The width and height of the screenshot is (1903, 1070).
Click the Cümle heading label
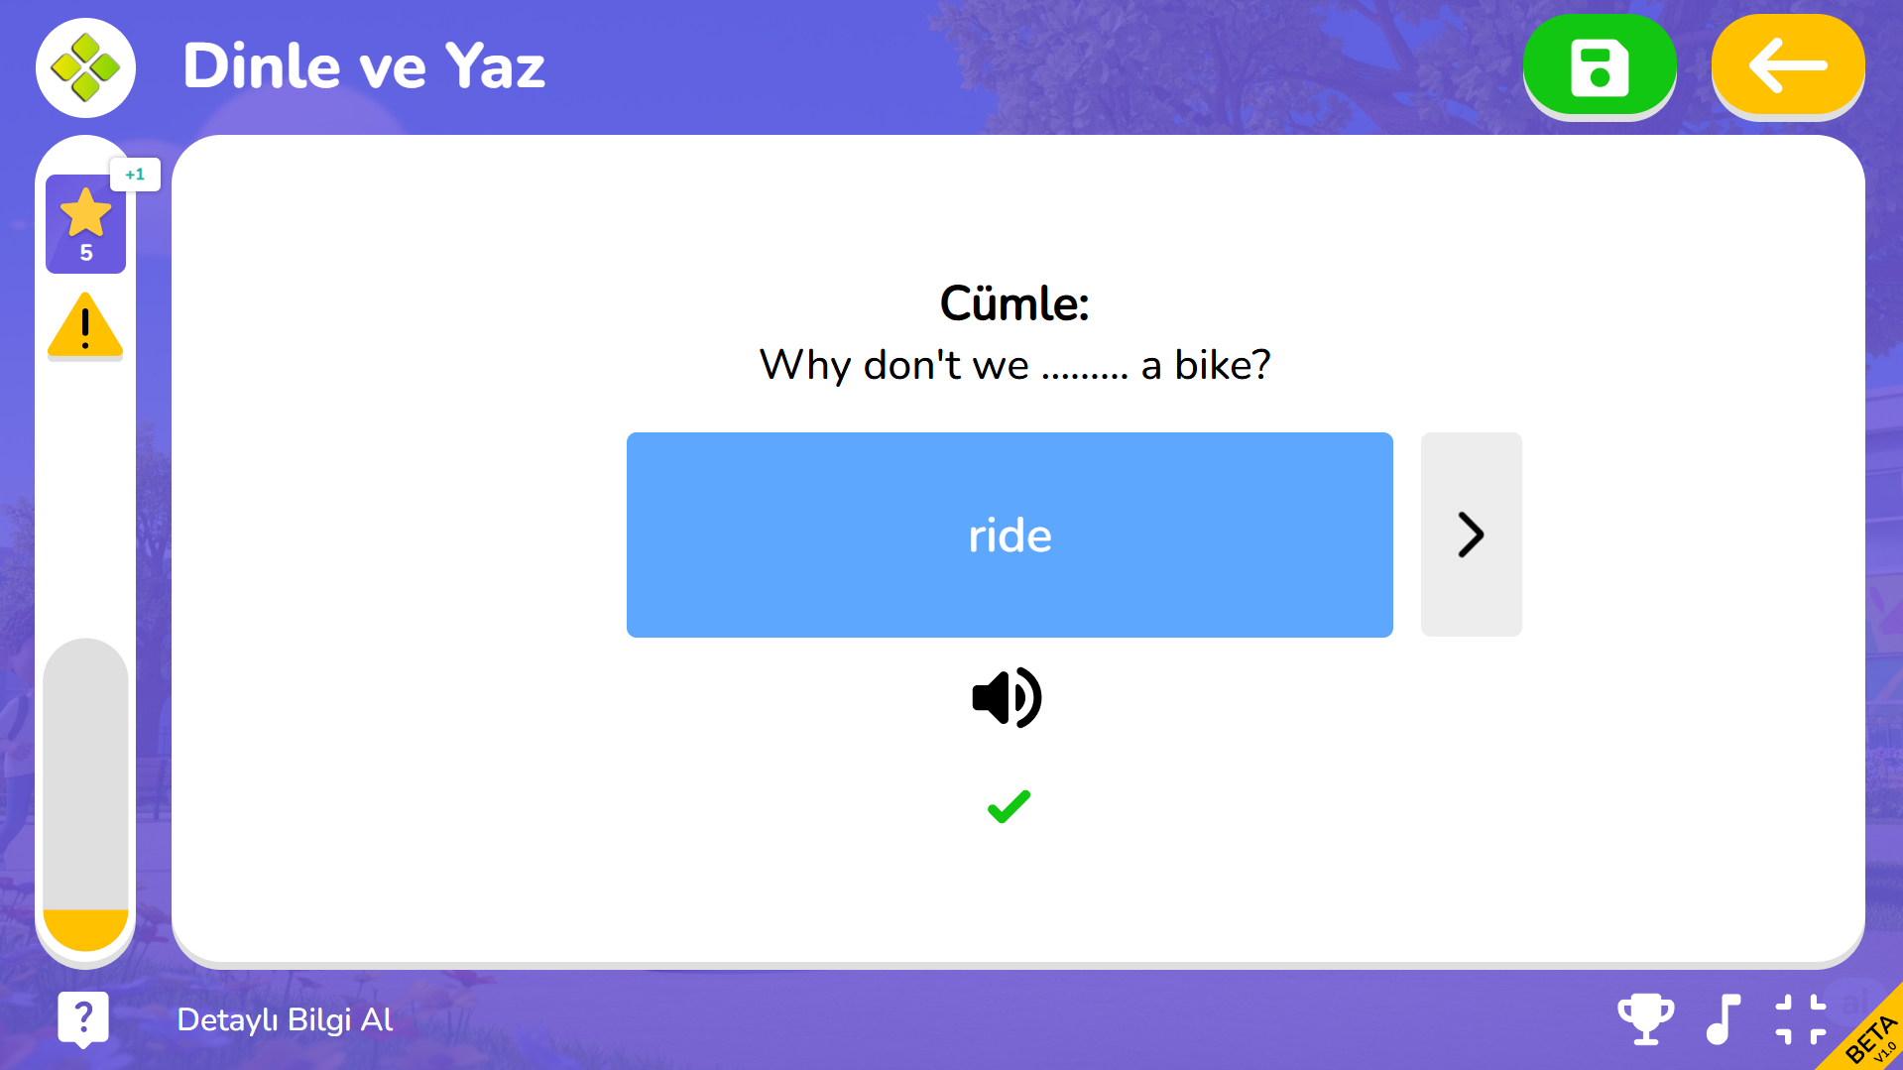click(x=1013, y=303)
